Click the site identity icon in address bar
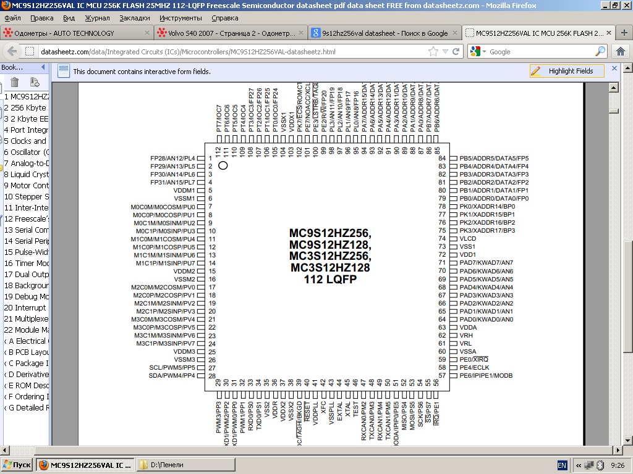The width and height of the screenshot is (633, 474). [x=30, y=52]
